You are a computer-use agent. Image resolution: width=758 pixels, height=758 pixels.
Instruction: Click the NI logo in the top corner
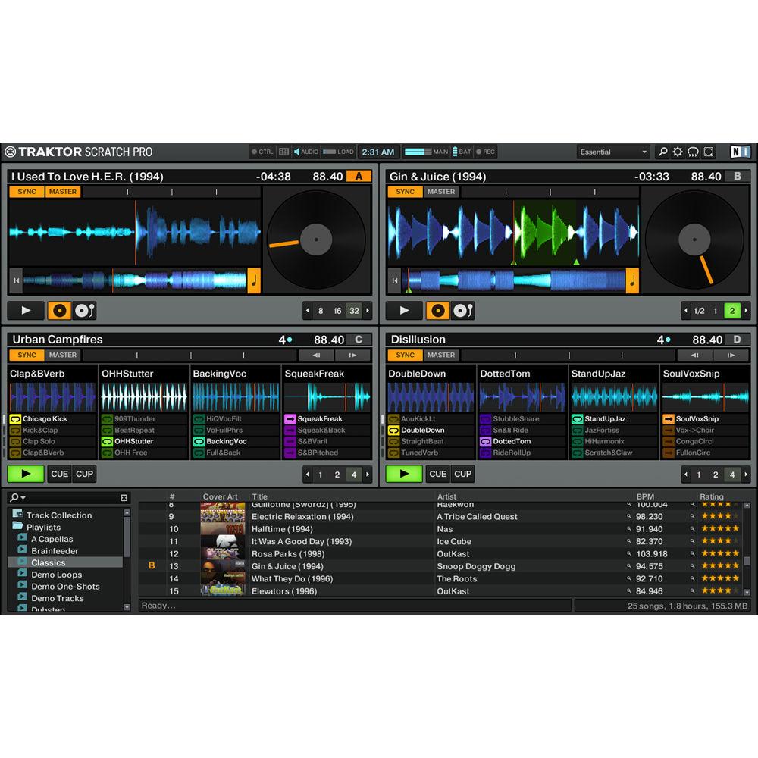(741, 152)
